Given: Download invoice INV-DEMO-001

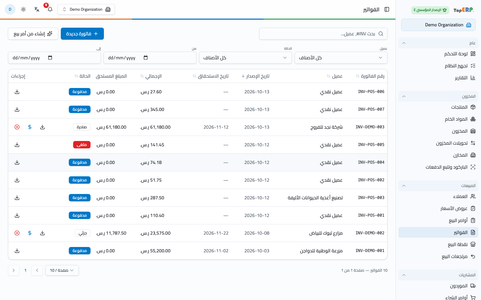Looking at the screenshot, I should pyautogui.click(x=17, y=251).
